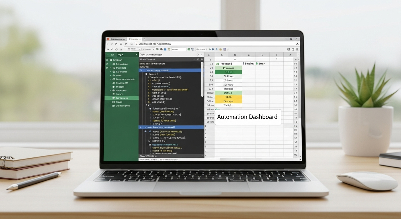Select the highlighted item in green sidebar tree
Viewport: 401px width, 219px height.
point(122,98)
